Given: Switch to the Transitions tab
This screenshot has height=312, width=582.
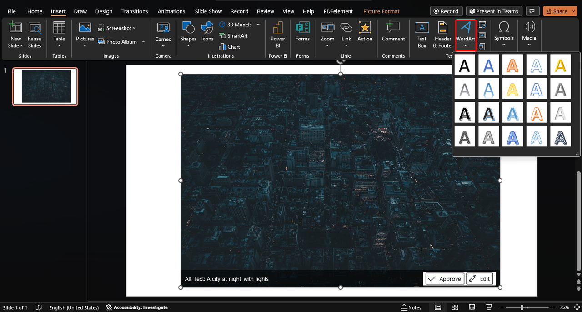Looking at the screenshot, I should (135, 11).
